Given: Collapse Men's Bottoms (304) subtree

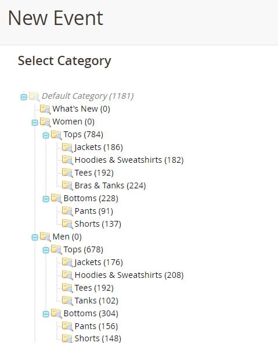Looking at the screenshot, I should pyautogui.click(x=46, y=314).
